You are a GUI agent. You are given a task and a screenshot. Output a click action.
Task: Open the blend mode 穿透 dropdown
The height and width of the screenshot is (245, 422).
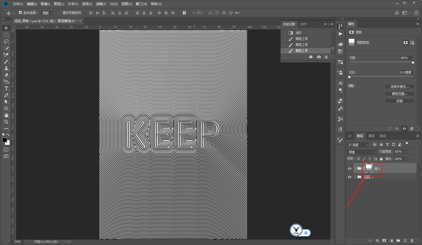(362, 152)
